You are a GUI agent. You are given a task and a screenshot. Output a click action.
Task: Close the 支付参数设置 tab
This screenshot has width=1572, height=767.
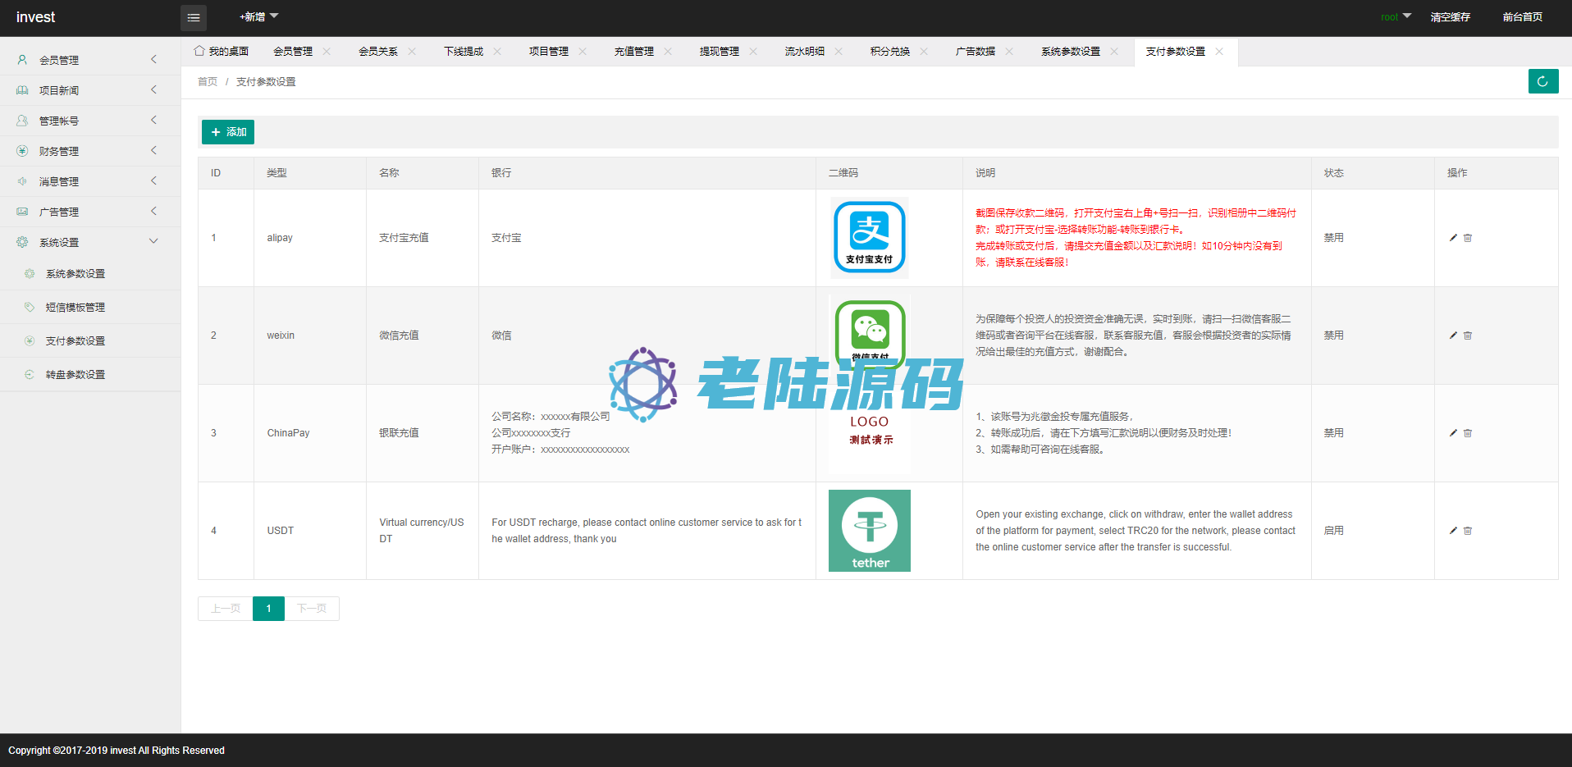coord(1219,52)
